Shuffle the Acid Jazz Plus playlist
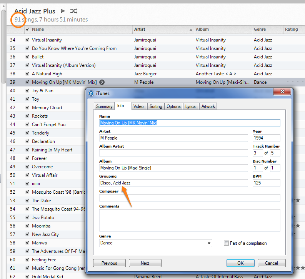The image size is (305, 279). pos(74,11)
